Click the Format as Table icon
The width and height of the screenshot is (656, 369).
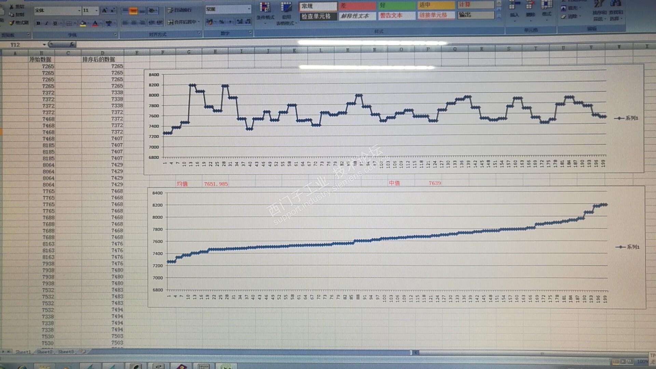[286, 8]
